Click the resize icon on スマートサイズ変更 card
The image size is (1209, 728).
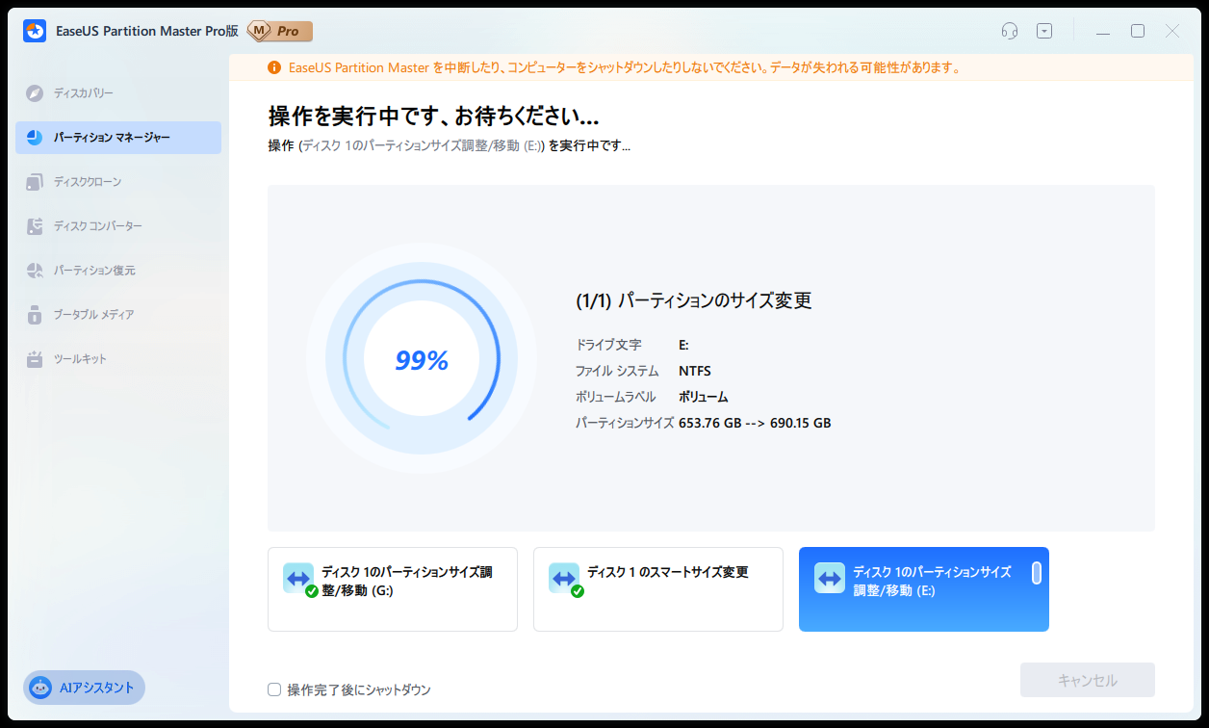(x=564, y=578)
